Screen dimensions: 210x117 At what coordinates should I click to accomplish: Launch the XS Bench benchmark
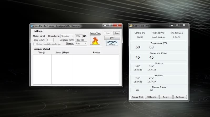click(151, 97)
